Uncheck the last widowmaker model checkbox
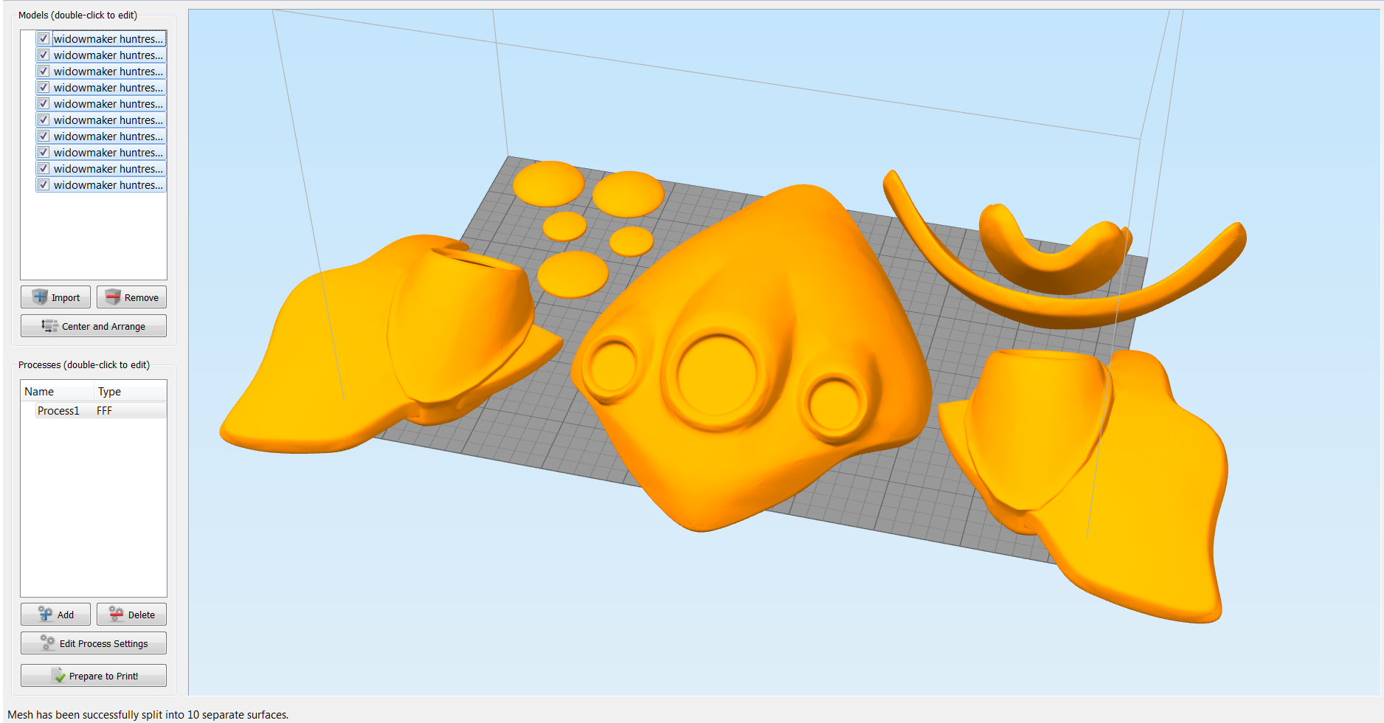 (x=44, y=184)
